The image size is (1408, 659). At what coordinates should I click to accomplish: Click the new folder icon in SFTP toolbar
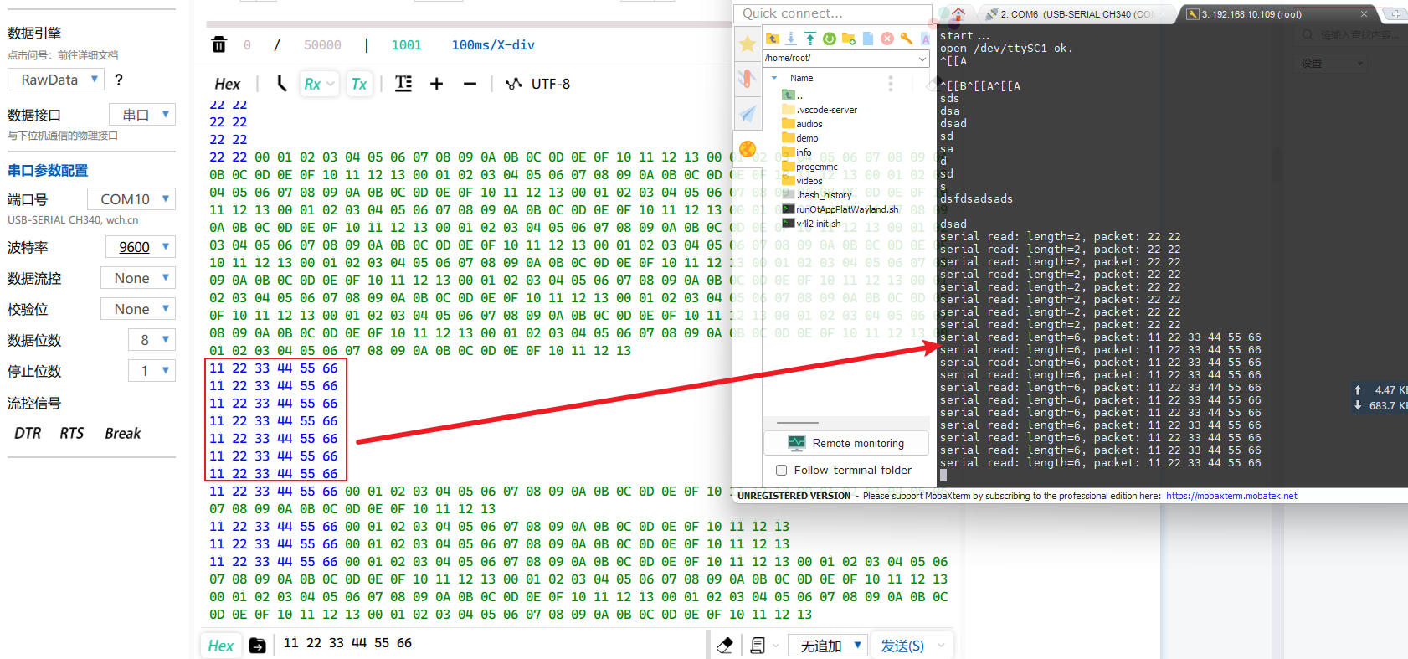click(x=849, y=39)
